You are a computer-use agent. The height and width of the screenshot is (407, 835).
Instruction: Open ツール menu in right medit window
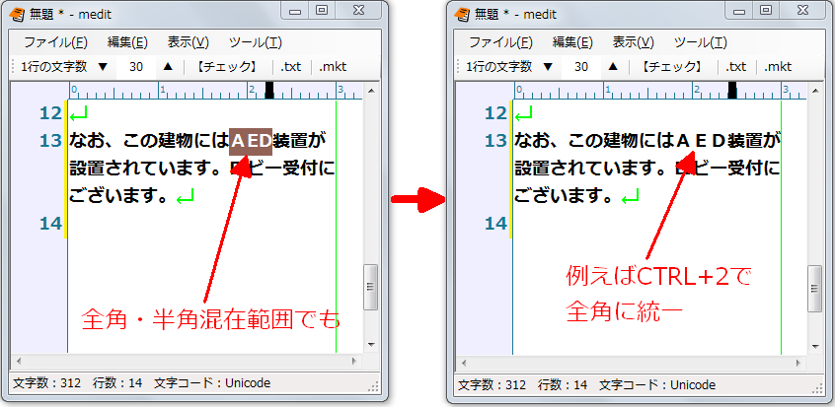pyautogui.click(x=701, y=42)
